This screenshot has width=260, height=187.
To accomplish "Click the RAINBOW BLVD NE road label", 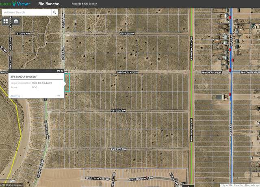I will (191, 48).
